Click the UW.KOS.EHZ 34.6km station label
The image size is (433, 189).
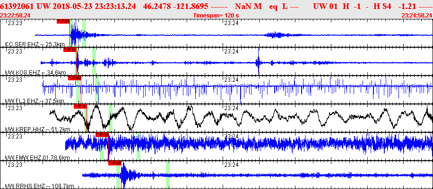click(35, 73)
